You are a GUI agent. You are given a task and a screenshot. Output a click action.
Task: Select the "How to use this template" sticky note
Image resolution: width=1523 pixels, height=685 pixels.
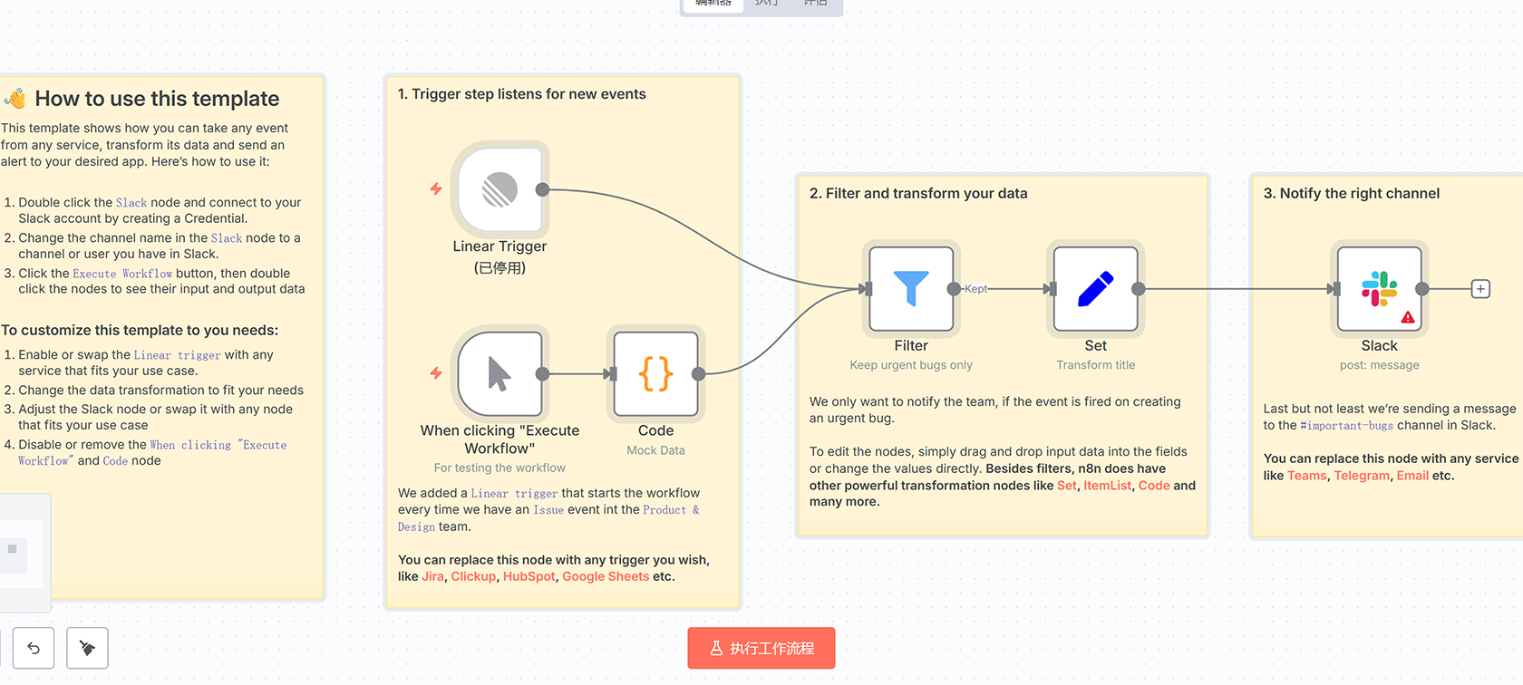(x=157, y=99)
